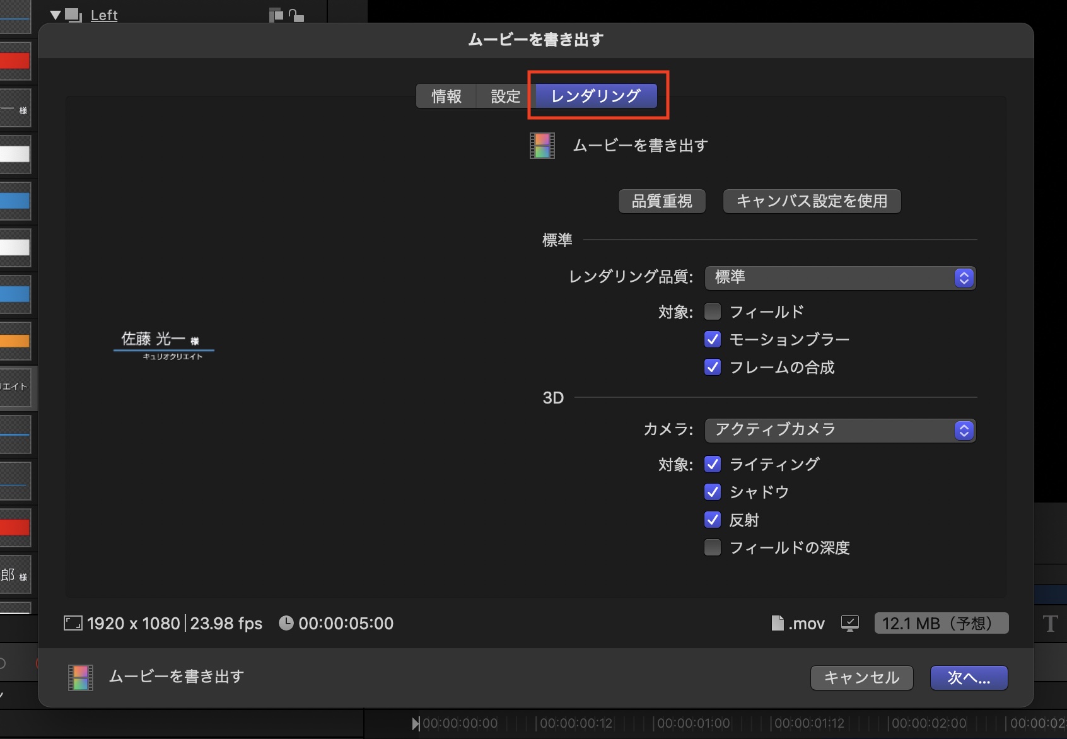
Task: Click the ムービーを書き出す dialog title
Action: pyautogui.click(x=536, y=40)
